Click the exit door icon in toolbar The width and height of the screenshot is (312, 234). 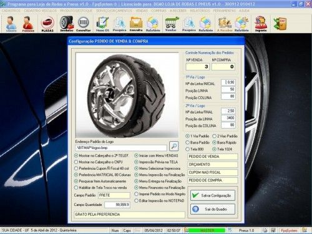pyautogui.click(x=280, y=24)
